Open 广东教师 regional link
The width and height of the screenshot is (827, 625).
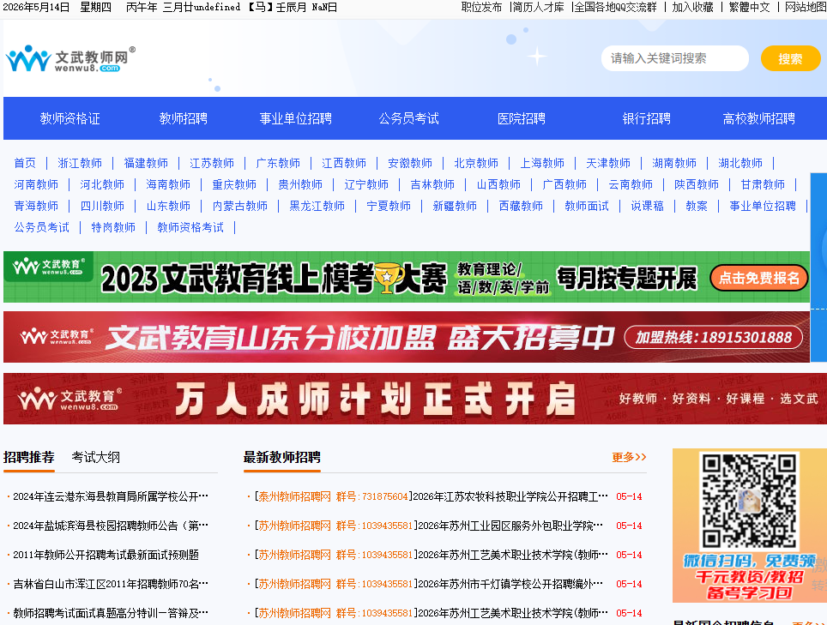click(277, 164)
